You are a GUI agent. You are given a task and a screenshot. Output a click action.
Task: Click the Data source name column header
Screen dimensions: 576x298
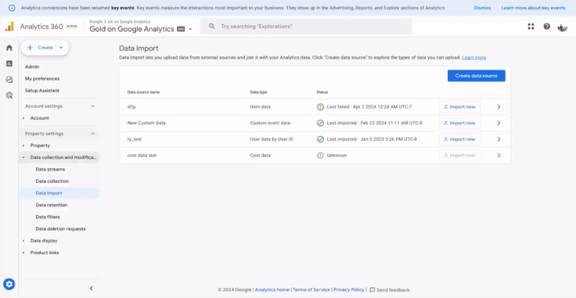click(143, 92)
